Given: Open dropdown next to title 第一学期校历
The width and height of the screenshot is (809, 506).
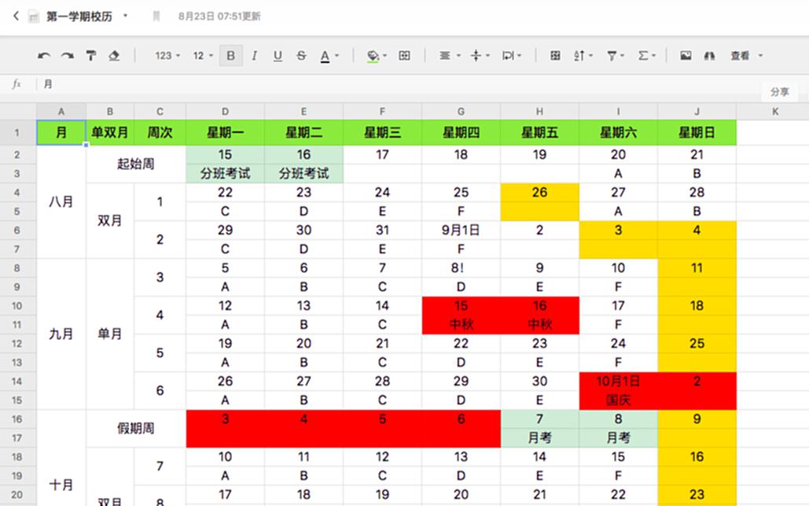Looking at the screenshot, I should [x=125, y=16].
